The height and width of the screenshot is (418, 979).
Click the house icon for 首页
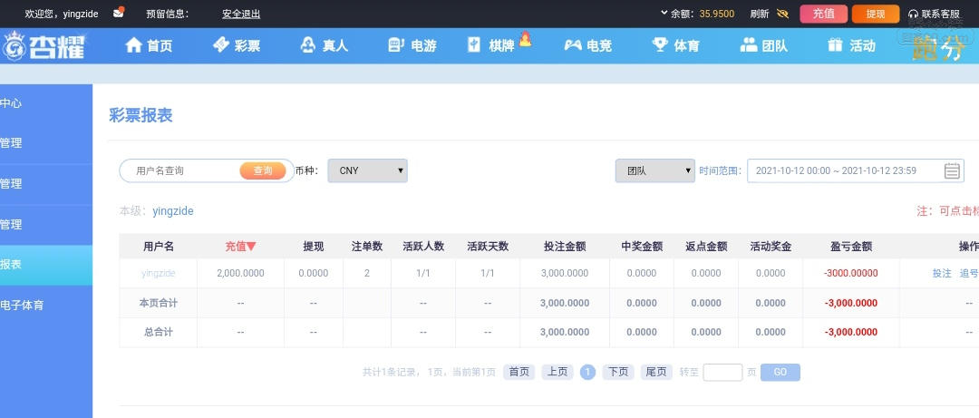(x=133, y=45)
